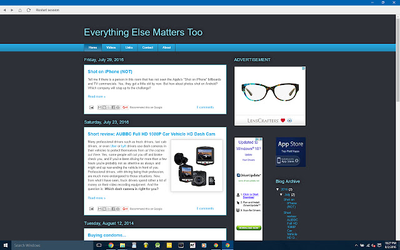Click the Saturday, July 23, 2016 date header
This screenshot has height=250, width=400.
coord(106,122)
